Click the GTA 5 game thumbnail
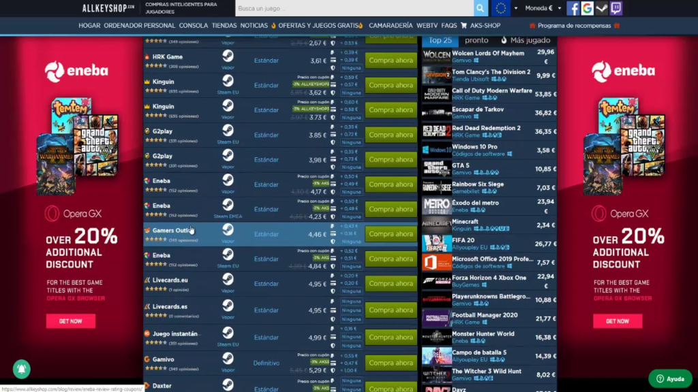The width and height of the screenshot is (698, 392). coord(436,169)
